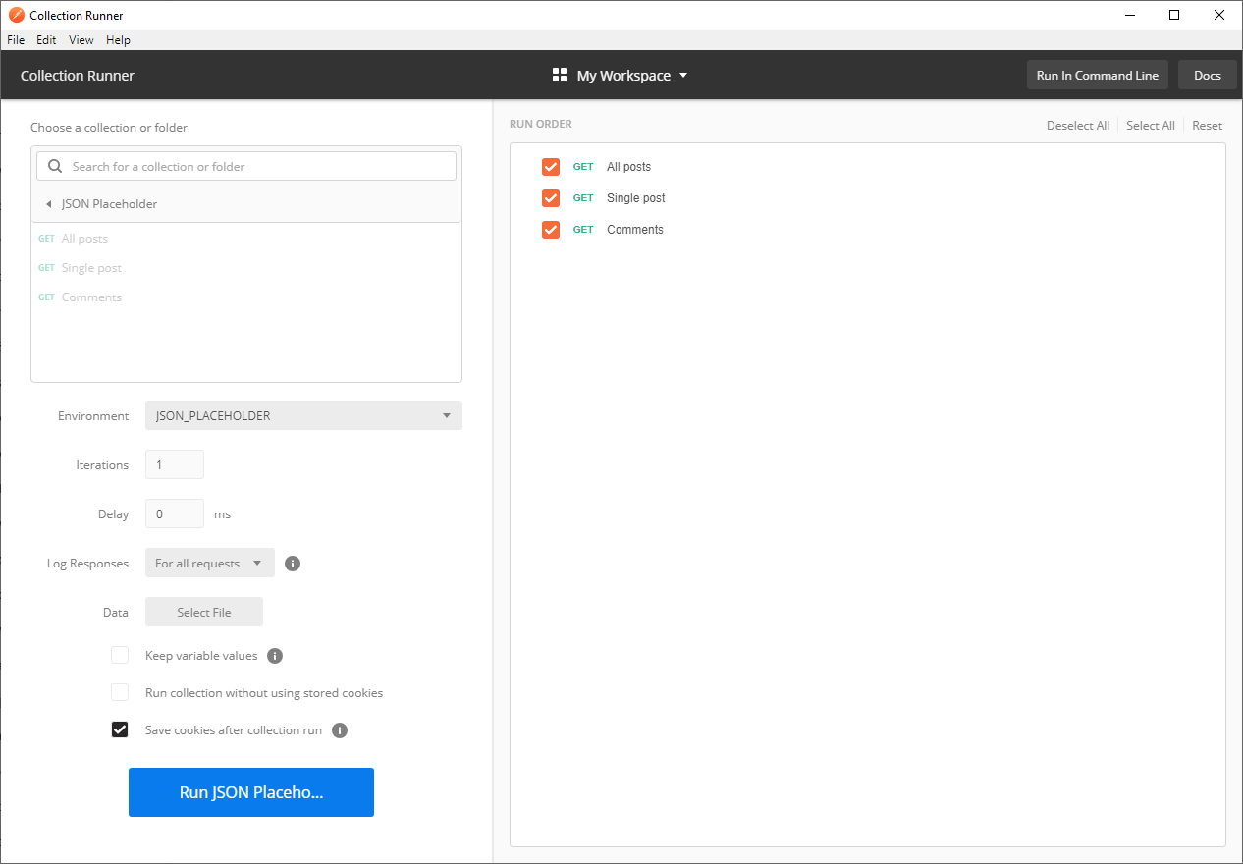Click the Run JSON Placeholder button
This screenshot has height=864, width=1243.
pos(251,792)
